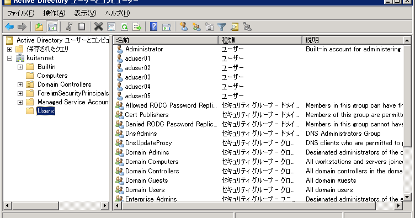Select Denied RODC Password Replication group

coord(171,124)
